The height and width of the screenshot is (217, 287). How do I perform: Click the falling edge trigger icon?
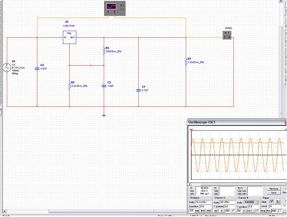(x=277, y=202)
